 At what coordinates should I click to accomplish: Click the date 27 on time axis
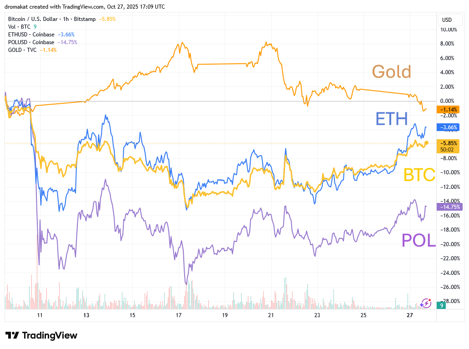click(x=409, y=315)
